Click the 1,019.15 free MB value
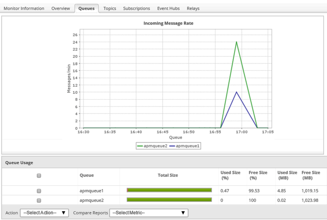This screenshot has height=220, width=327. [x=310, y=191]
